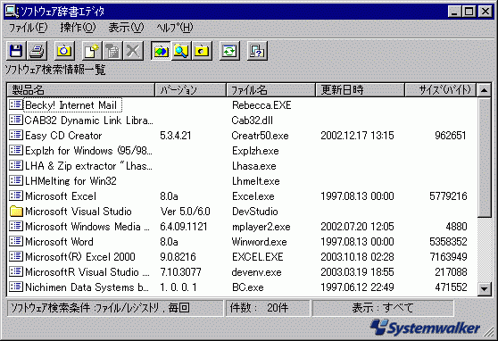Click the list scrollbar up arrow
Viewport: 498px width, 341px height.
484,90
